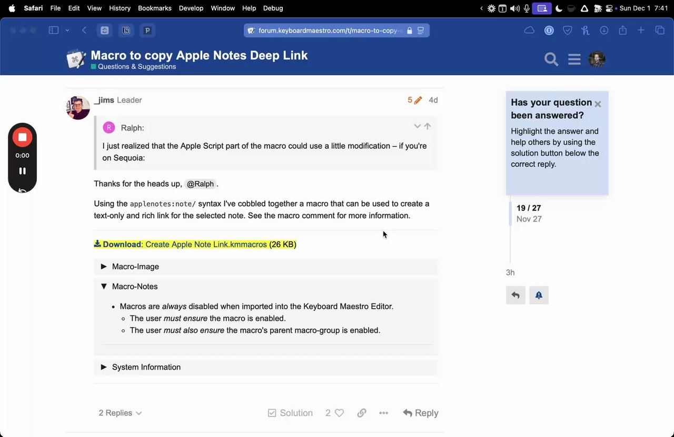This screenshot has height=437, width=674.
Task: View post edit history pencil icon
Action: (415, 100)
